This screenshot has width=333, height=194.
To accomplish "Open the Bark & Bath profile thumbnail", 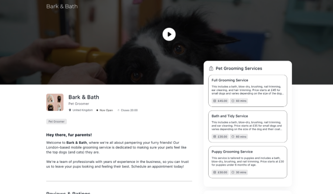I will click(55, 102).
